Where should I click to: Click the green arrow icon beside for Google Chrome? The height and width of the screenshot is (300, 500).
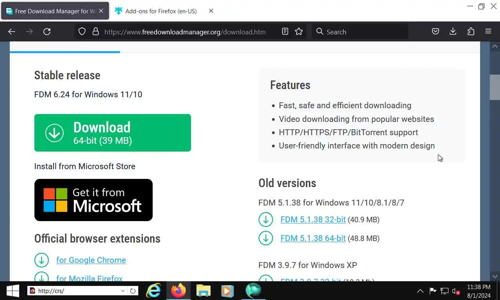tap(41, 260)
